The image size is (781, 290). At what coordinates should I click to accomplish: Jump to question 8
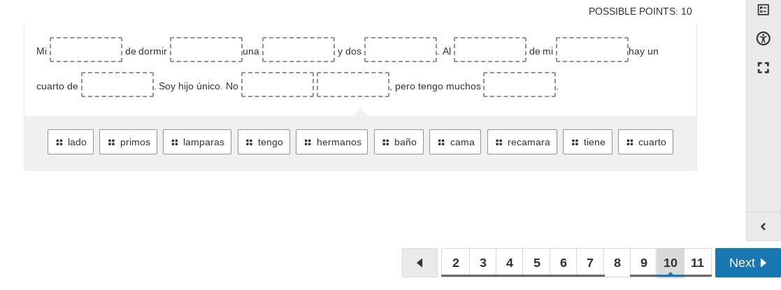(617, 263)
